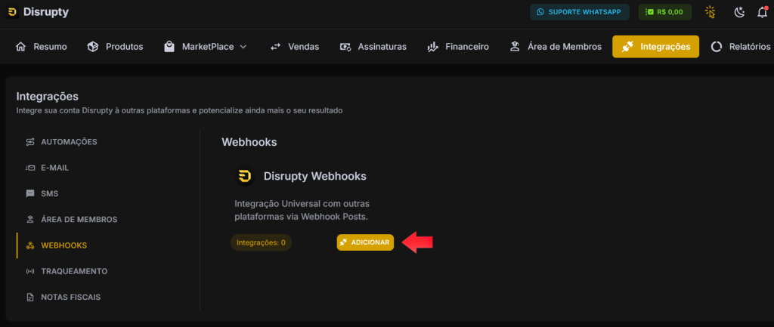Select SMS in sidebar
774x327 pixels.
click(x=49, y=194)
